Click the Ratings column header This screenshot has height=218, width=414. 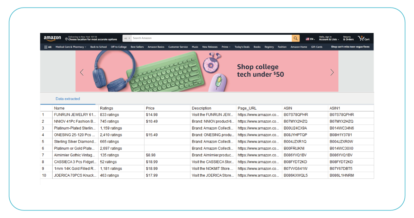(121, 108)
